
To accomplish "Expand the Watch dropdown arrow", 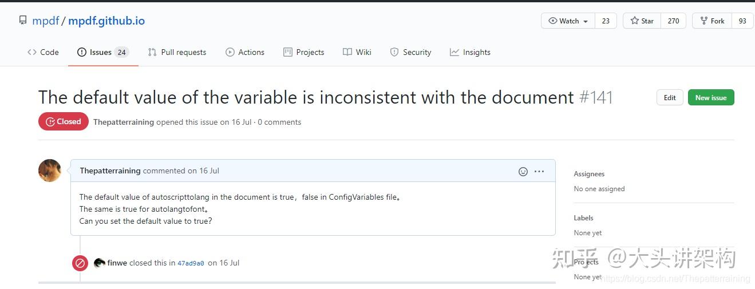I will tap(586, 21).
